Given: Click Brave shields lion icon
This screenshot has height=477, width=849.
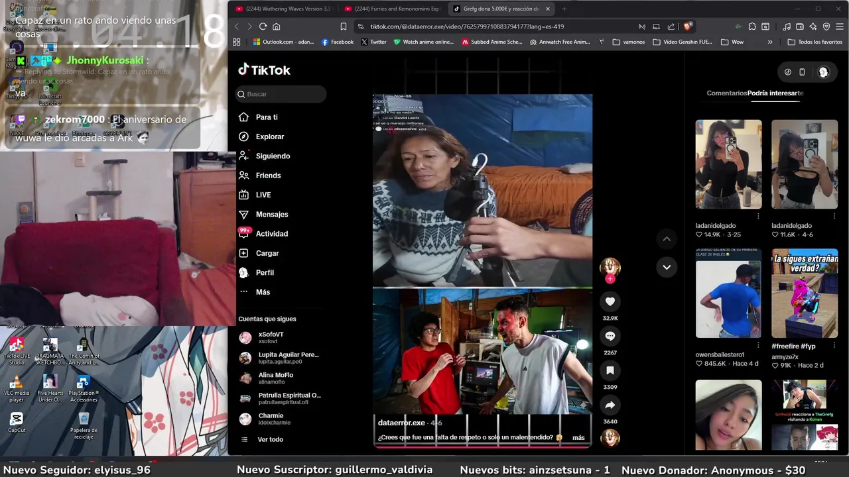Looking at the screenshot, I should click(688, 26).
